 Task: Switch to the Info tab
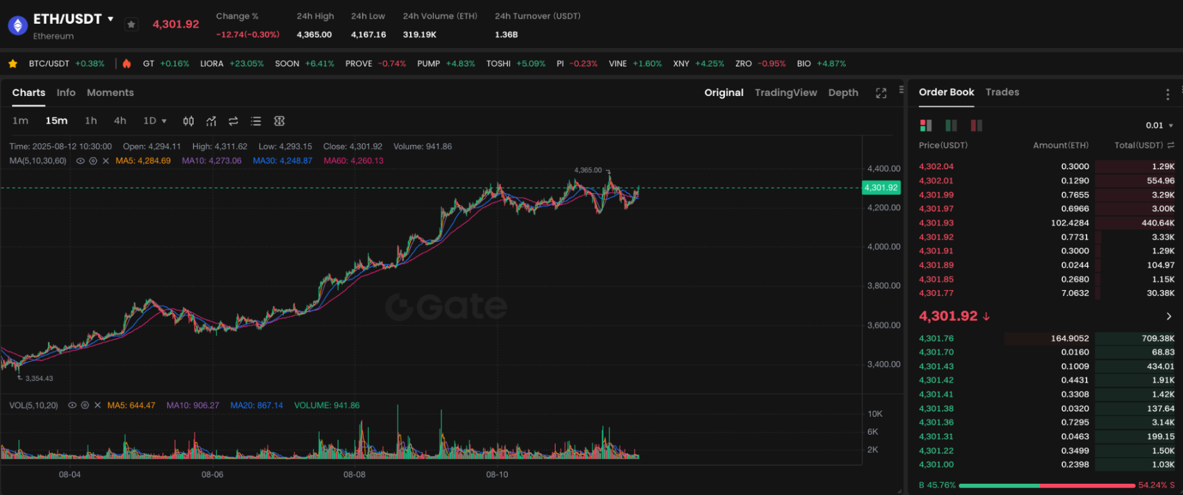point(66,92)
